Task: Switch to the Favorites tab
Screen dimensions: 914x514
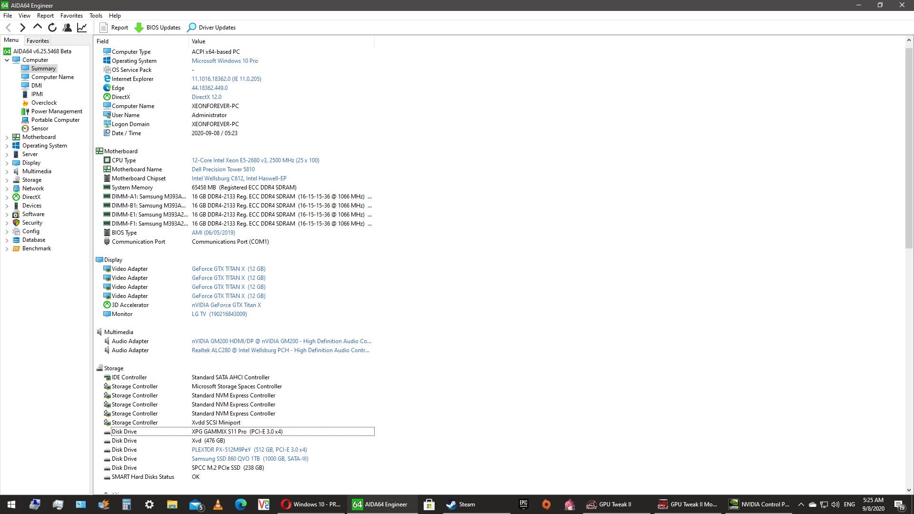Action: 38,40
